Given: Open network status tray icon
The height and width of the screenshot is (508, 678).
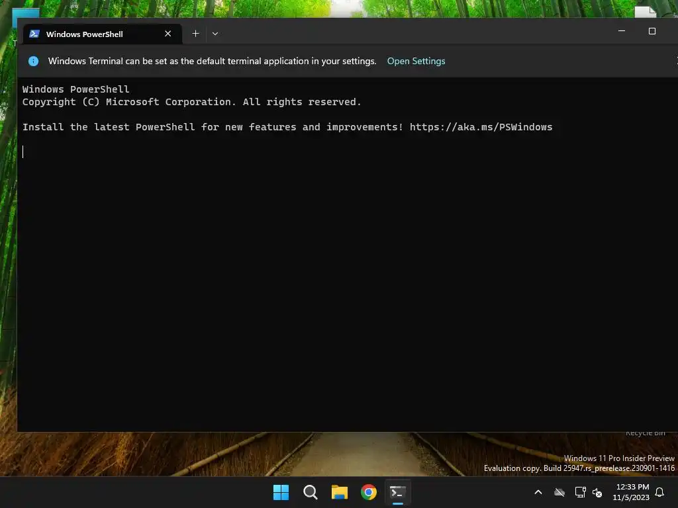Looking at the screenshot, I should [580, 492].
